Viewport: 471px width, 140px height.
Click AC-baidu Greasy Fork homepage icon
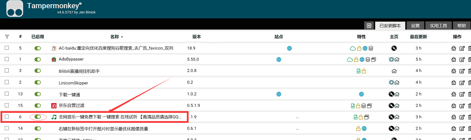[394, 48]
